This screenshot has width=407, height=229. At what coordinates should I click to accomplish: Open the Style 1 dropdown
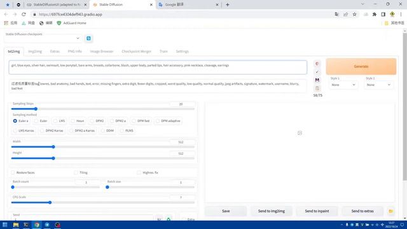[343, 85]
